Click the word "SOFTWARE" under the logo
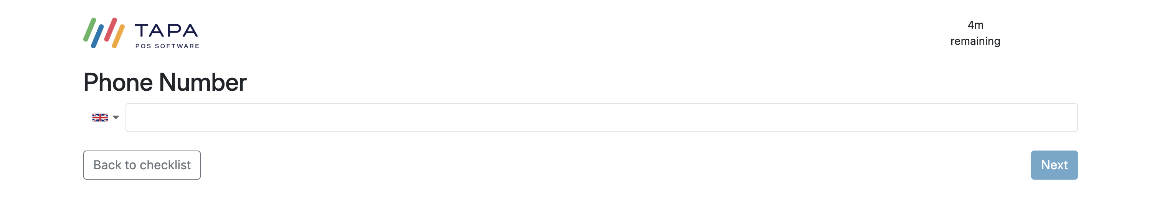This screenshot has height=203, width=1152. pos(177,46)
